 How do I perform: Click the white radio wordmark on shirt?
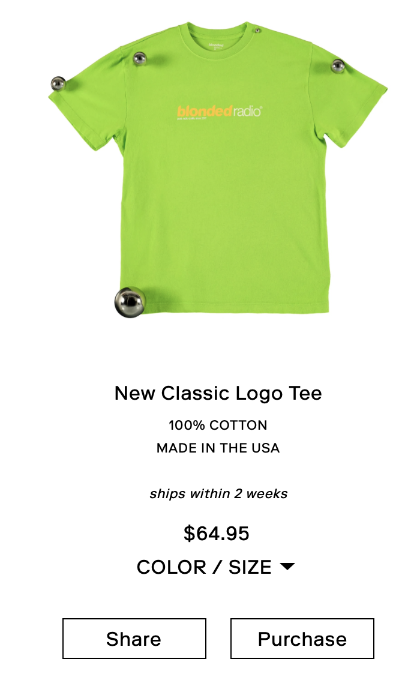[247, 111]
